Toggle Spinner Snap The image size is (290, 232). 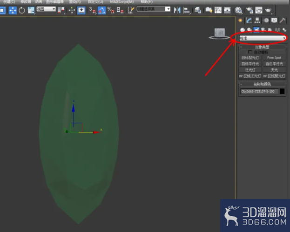click(120, 10)
